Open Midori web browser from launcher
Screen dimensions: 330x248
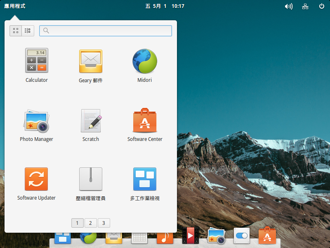[x=145, y=61]
